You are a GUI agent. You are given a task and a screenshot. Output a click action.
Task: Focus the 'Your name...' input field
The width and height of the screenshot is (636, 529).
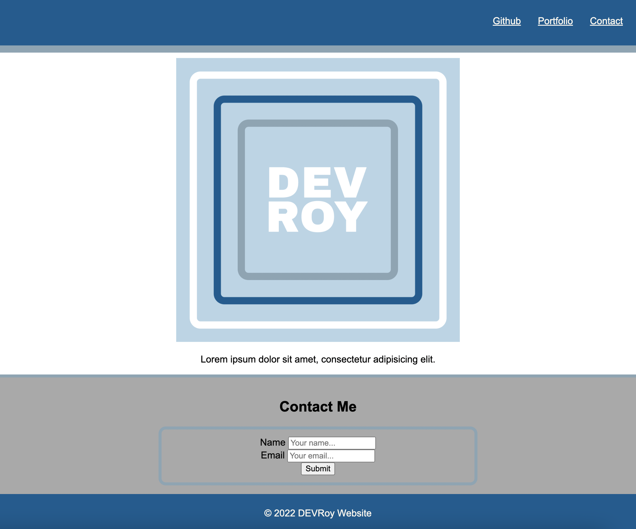[x=332, y=443]
